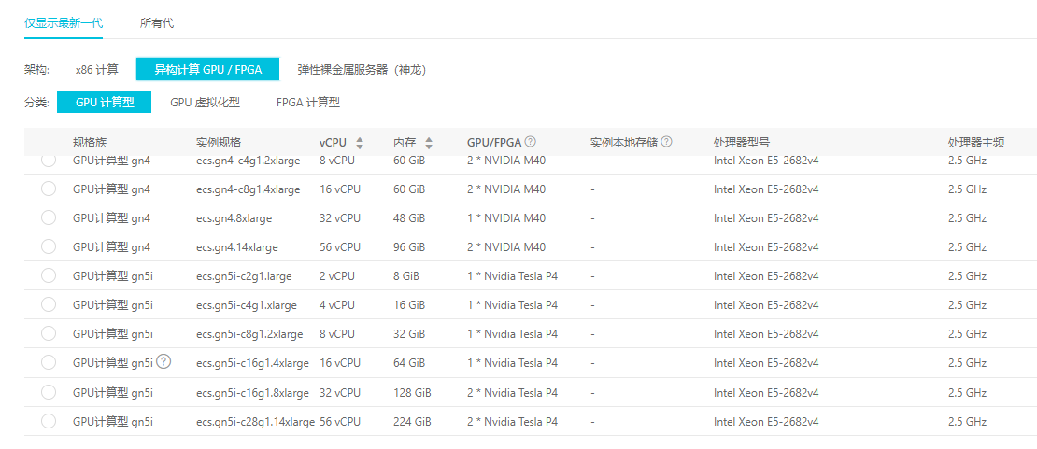Click 64 GiB memory cell
Image resolution: width=1037 pixels, height=449 pixels.
(408, 363)
